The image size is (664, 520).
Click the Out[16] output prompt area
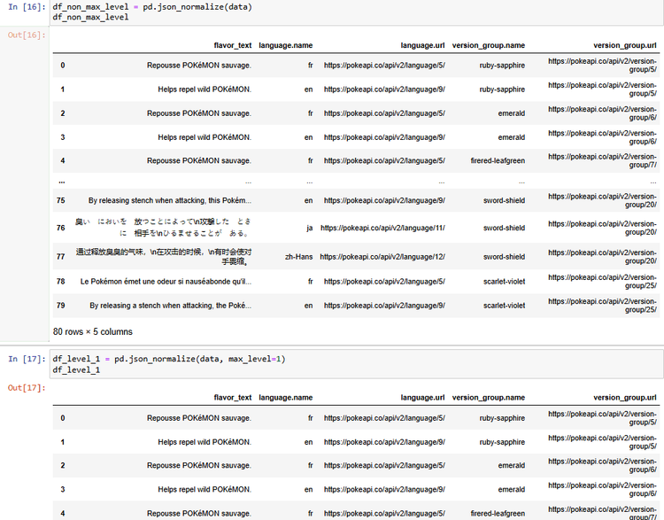coord(27,35)
